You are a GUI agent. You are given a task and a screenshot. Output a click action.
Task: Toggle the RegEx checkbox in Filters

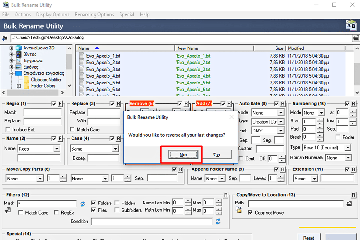(56, 213)
